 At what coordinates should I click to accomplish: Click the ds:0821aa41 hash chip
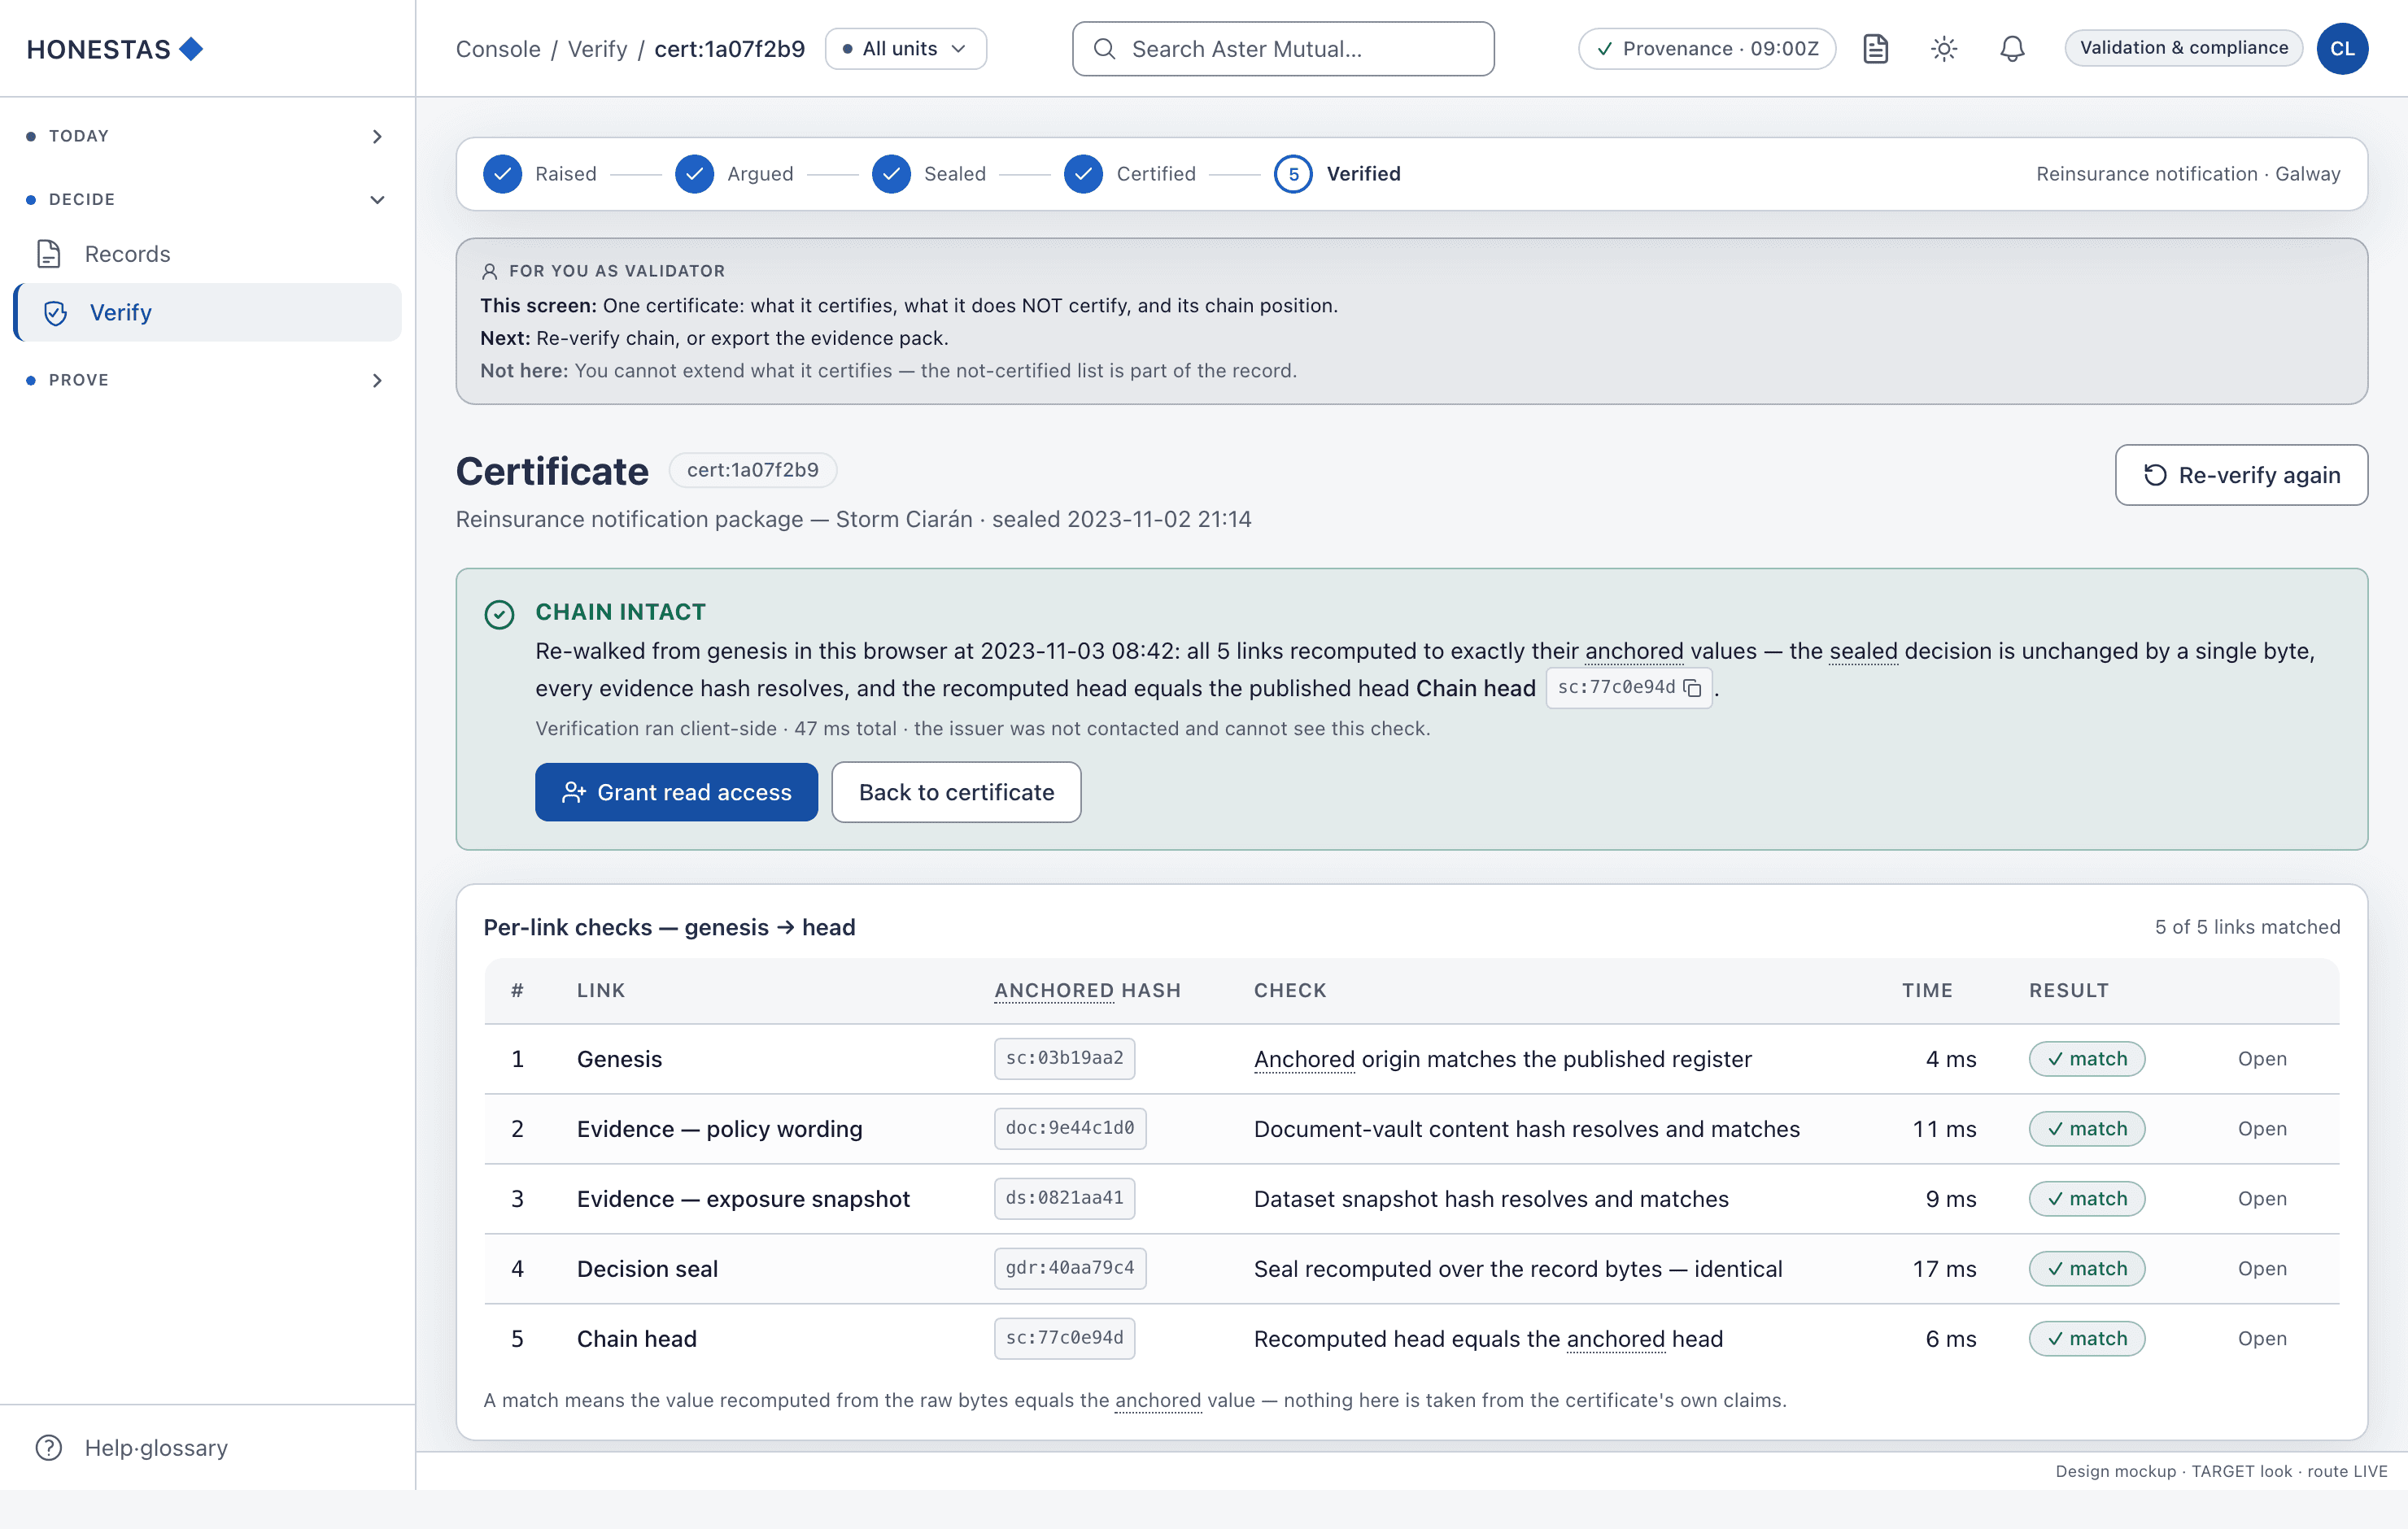click(1064, 1198)
